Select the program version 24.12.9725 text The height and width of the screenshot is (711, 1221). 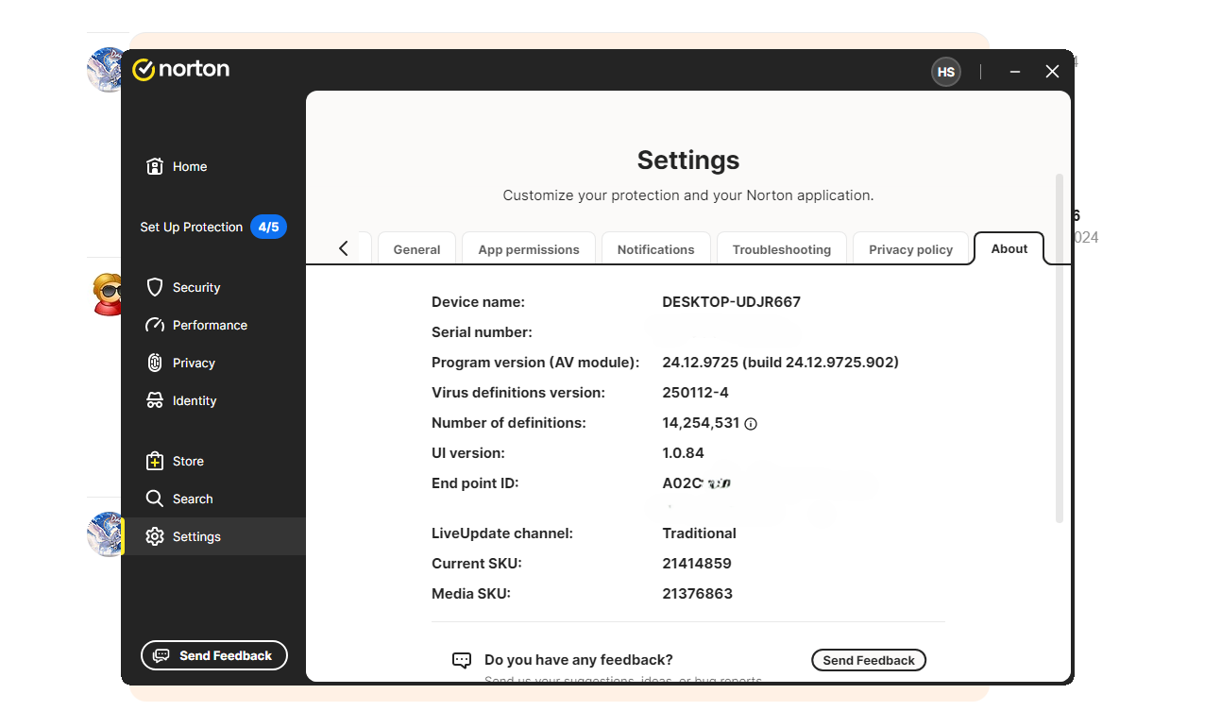click(x=781, y=363)
